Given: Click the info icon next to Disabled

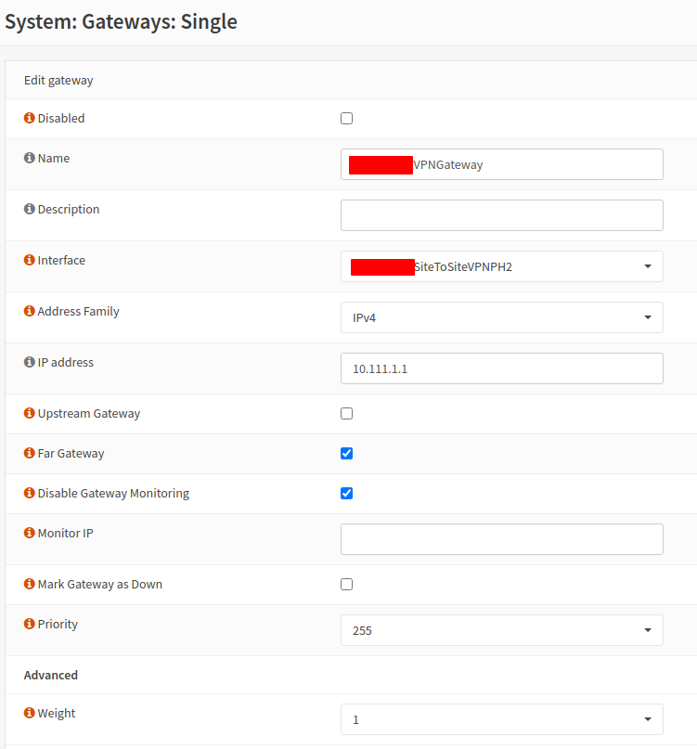Looking at the screenshot, I should point(29,118).
